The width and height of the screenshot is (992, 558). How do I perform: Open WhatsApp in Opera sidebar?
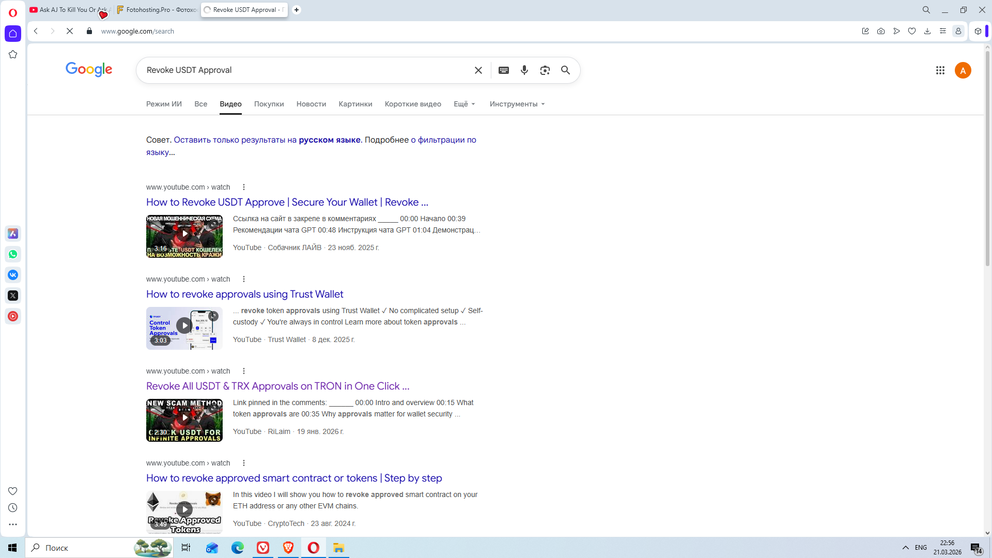click(13, 254)
